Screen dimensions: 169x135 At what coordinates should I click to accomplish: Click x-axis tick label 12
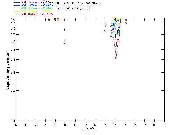[x=85, y=125]
